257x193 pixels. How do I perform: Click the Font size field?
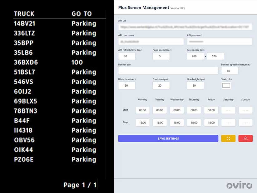161,85
